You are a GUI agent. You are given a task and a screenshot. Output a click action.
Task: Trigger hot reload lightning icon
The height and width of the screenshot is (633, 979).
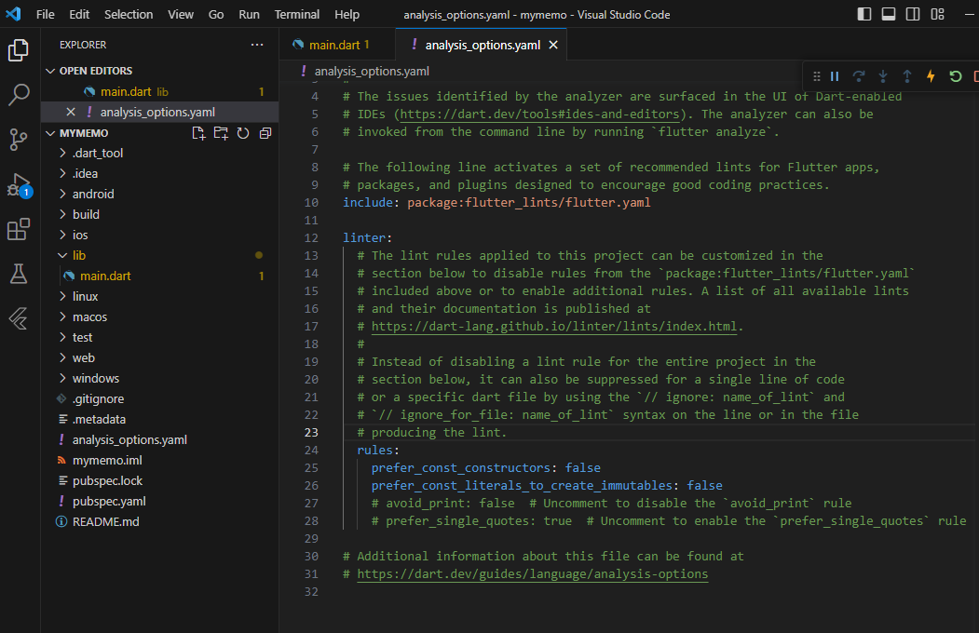931,76
